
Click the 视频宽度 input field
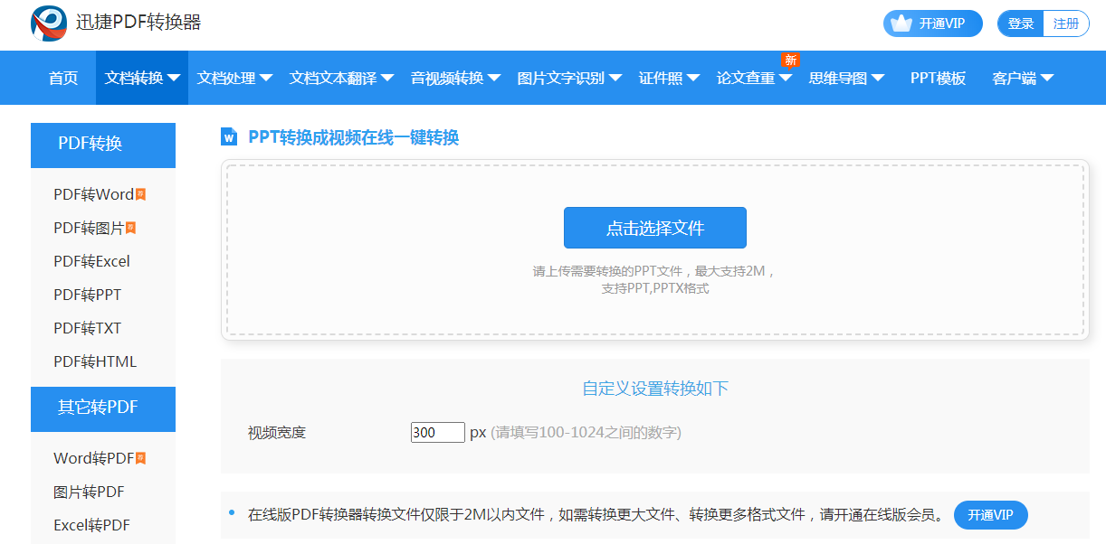(x=438, y=433)
